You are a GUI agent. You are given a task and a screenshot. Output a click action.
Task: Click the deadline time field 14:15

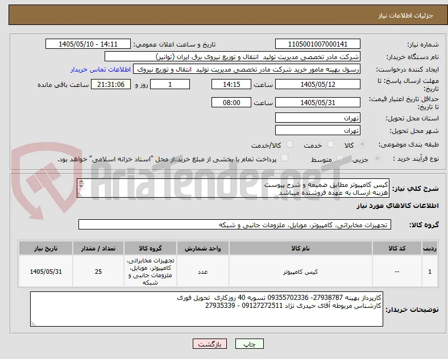(231, 85)
